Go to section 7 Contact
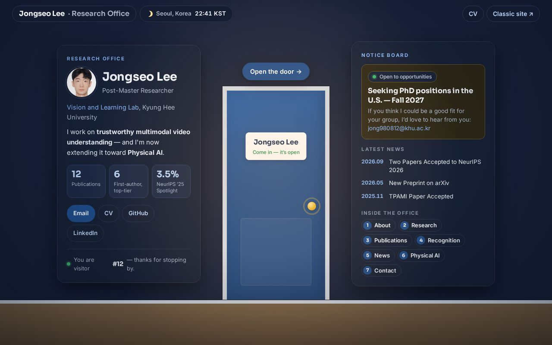The image size is (552, 345). [381, 271]
